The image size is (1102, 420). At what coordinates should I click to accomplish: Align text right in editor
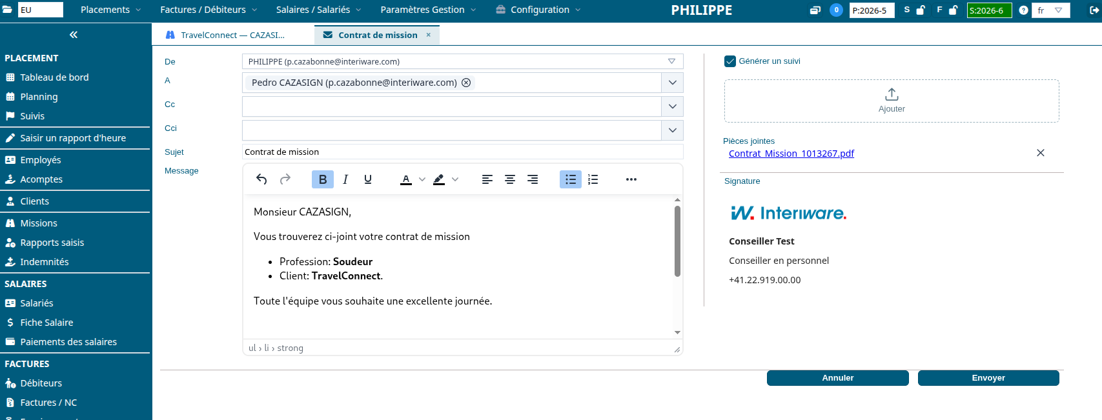click(x=533, y=179)
